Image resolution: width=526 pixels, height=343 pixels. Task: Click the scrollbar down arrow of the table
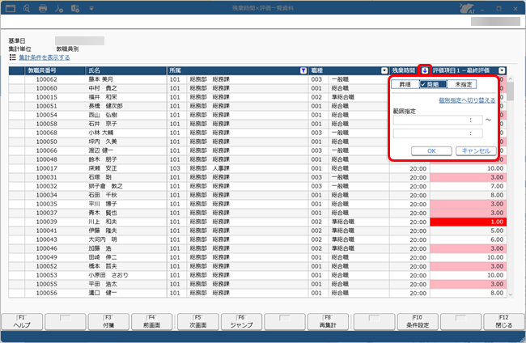click(511, 294)
